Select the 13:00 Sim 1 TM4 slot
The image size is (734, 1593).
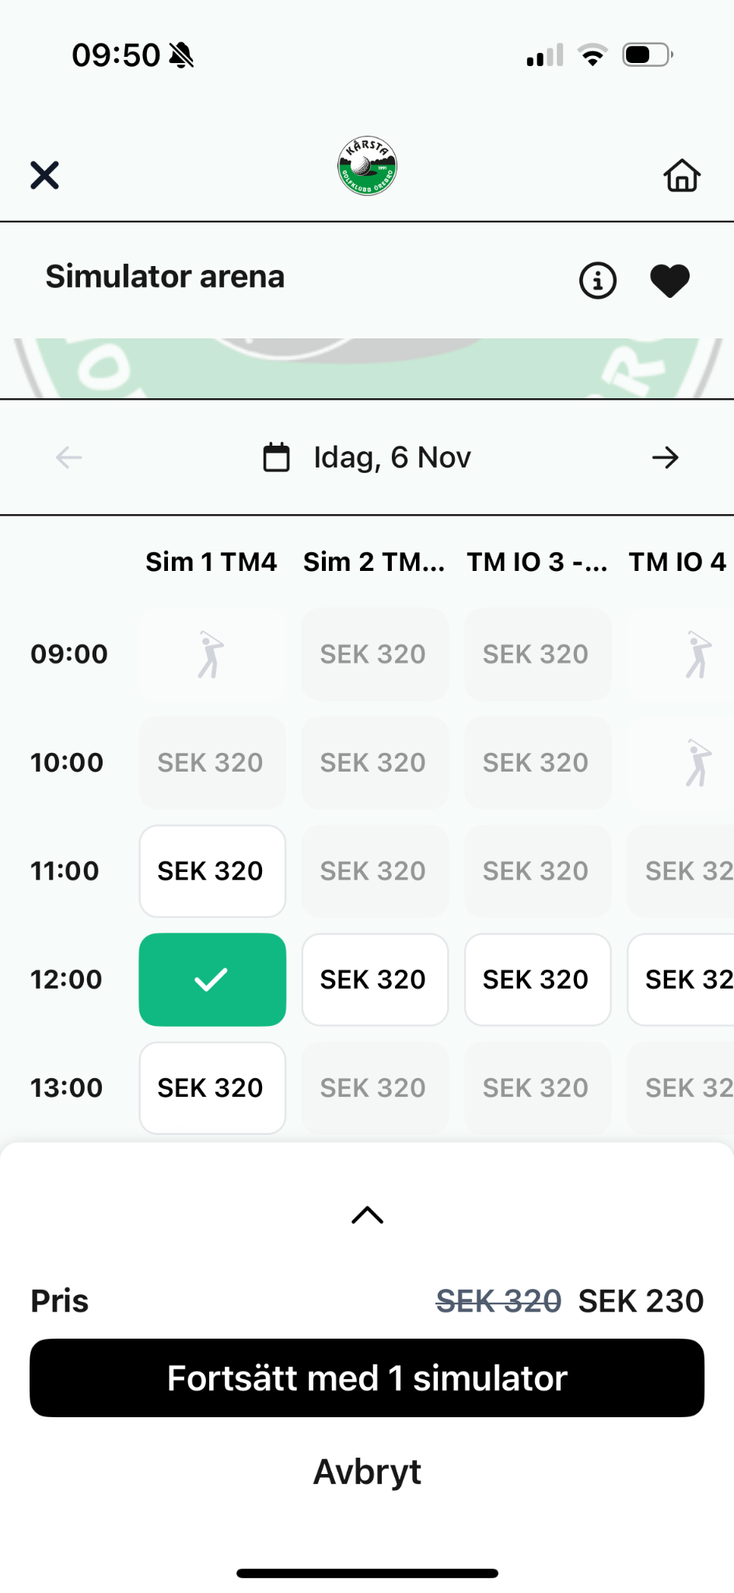(211, 1087)
